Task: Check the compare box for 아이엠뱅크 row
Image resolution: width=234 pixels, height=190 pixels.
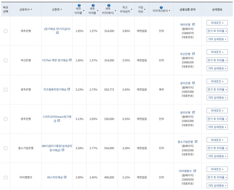Action: [x=6, y=177]
